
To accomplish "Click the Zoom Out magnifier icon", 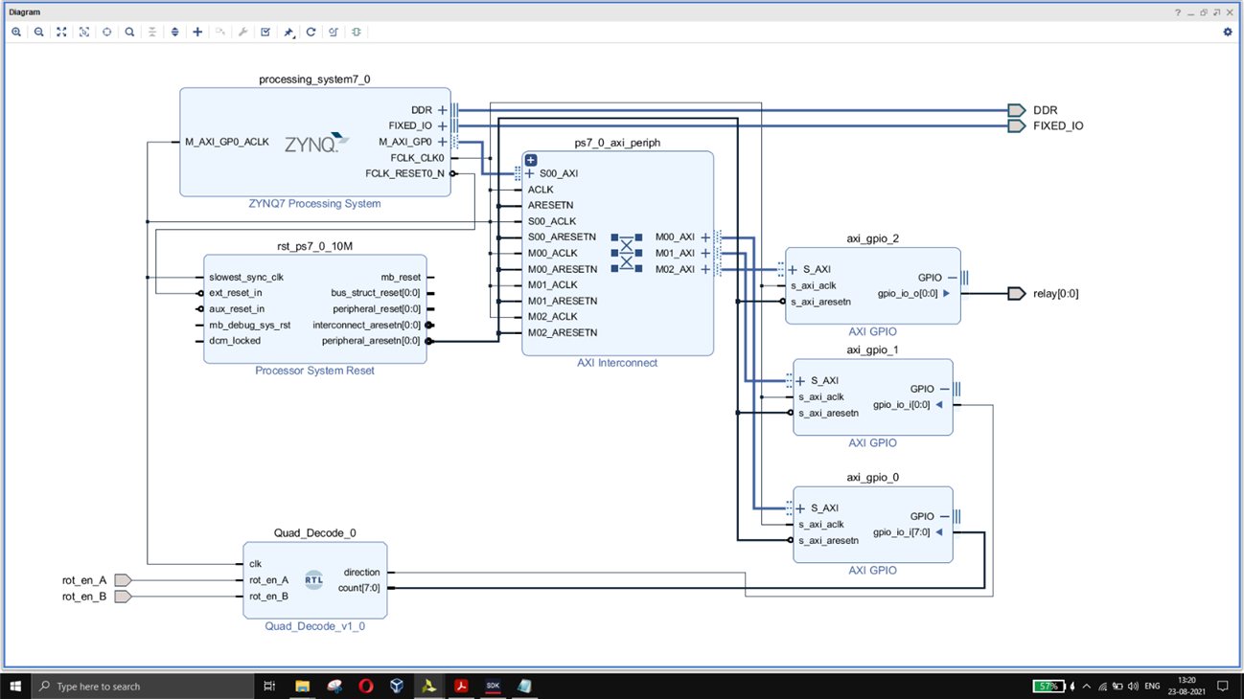I will [x=39, y=32].
